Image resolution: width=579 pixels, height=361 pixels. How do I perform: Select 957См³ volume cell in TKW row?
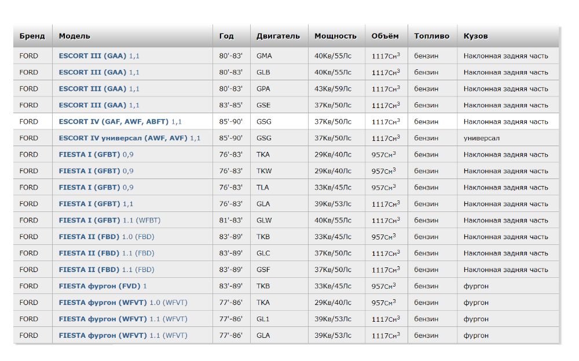[386, 171]
